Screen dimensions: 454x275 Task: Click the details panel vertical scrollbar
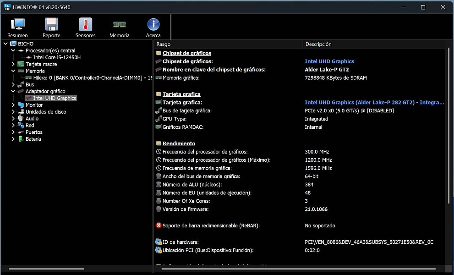coord(449,125)
